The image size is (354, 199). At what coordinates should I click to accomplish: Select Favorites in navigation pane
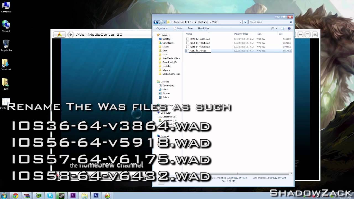point(165,35)
